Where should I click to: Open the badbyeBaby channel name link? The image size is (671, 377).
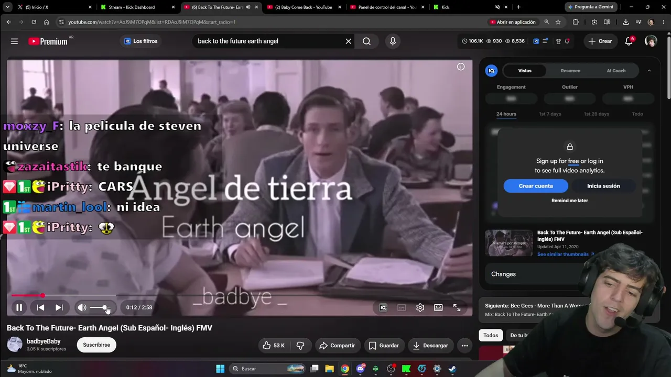[44, 341]
